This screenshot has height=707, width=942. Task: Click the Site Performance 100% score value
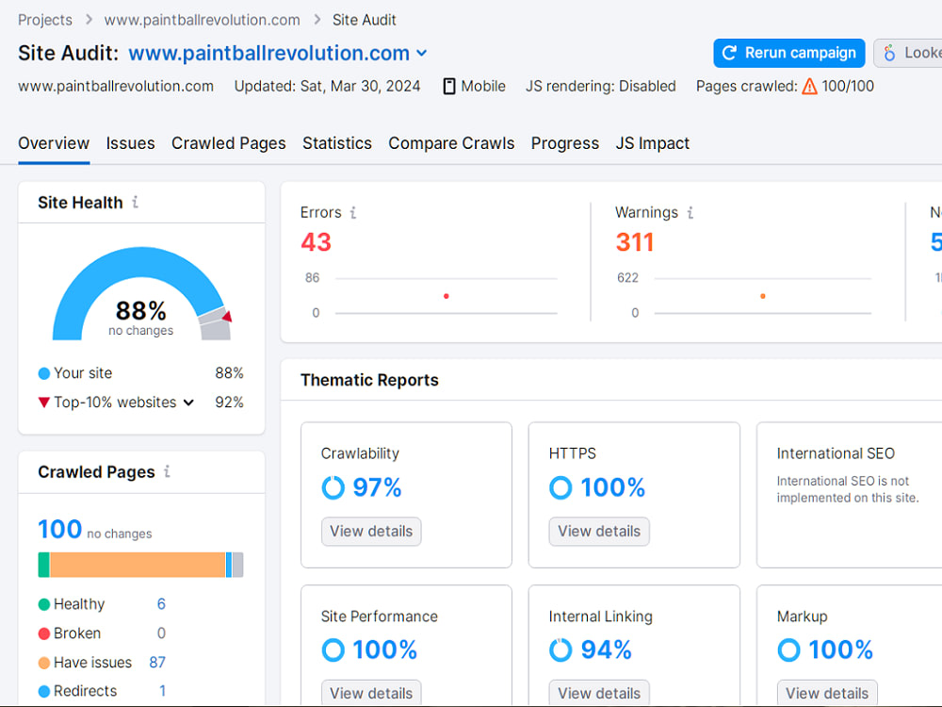384,649
